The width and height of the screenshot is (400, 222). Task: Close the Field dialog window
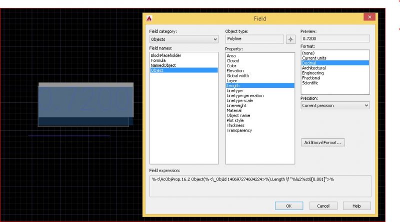point(369,17)
